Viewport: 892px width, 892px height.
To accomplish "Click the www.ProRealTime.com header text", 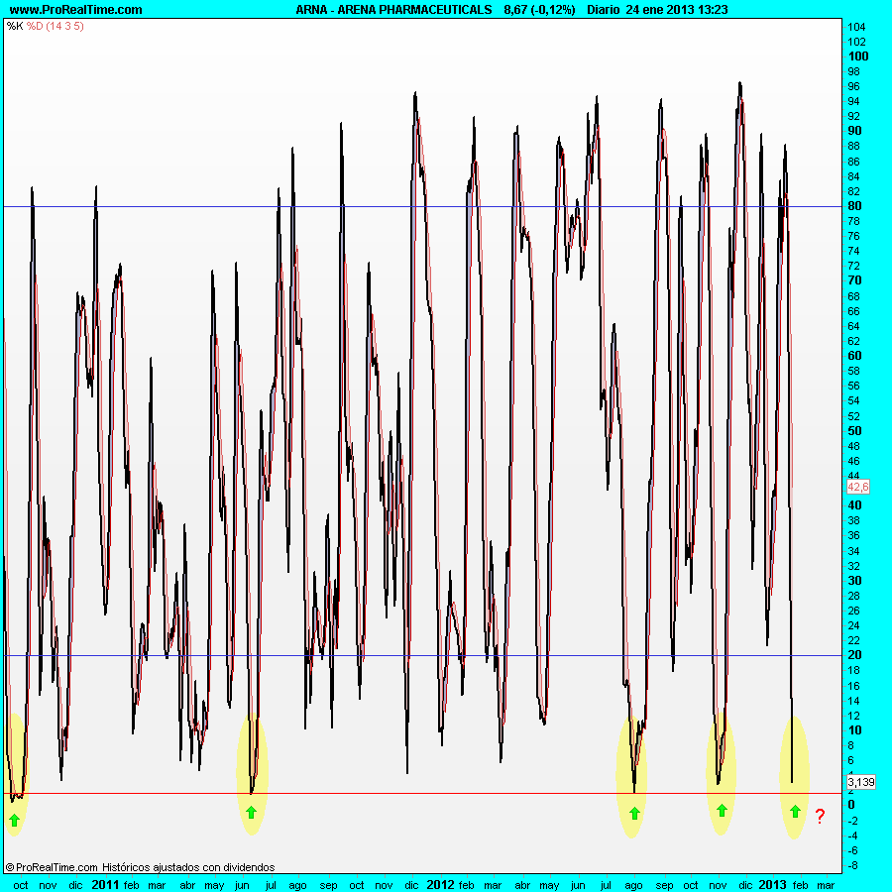I will pyautogui.click(x=75, y=10).
